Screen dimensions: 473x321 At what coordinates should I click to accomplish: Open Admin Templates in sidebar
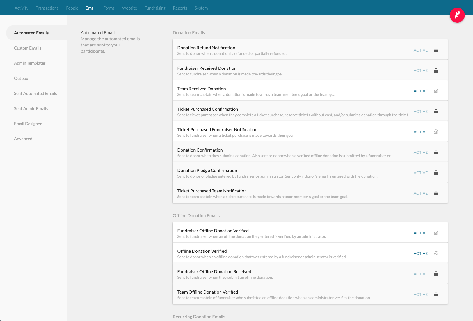30,63
